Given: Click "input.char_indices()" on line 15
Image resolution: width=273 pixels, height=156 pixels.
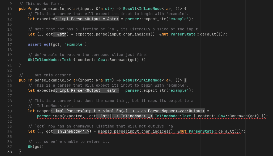Looking at the screenshot, I should click(x=132, y=34).
